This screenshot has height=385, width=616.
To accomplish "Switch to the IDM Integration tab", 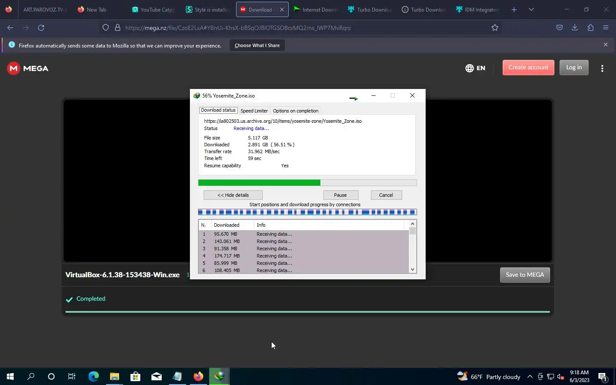I will pyautogui.click(x=478, y=9).
